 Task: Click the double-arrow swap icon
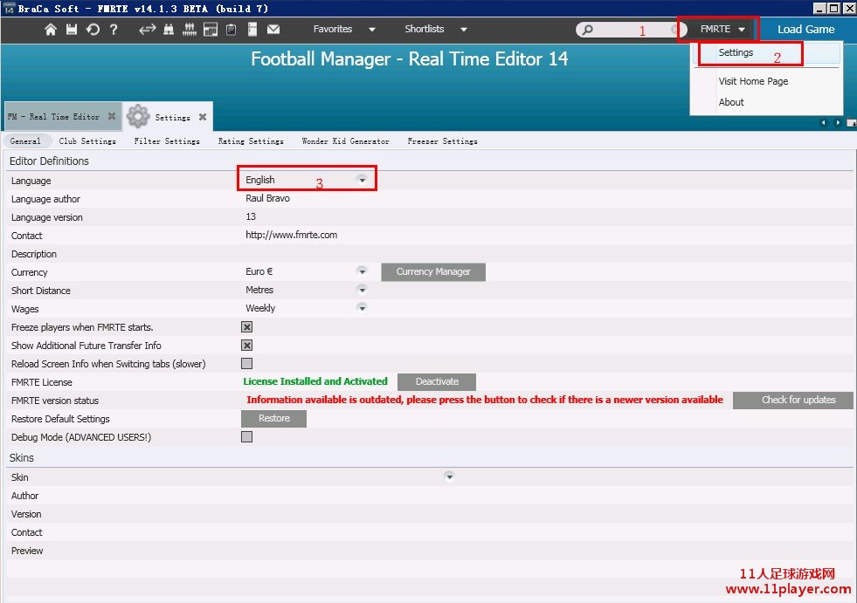pos(147,30)
